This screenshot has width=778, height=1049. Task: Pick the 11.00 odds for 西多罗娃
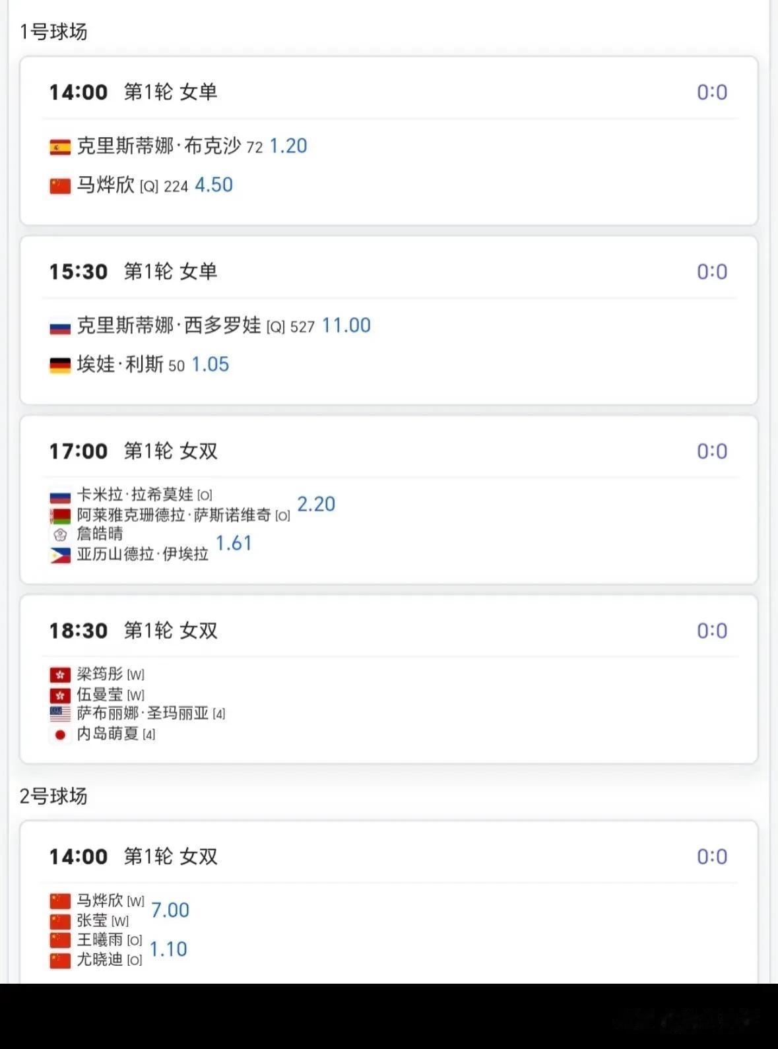tap(346, 325)
